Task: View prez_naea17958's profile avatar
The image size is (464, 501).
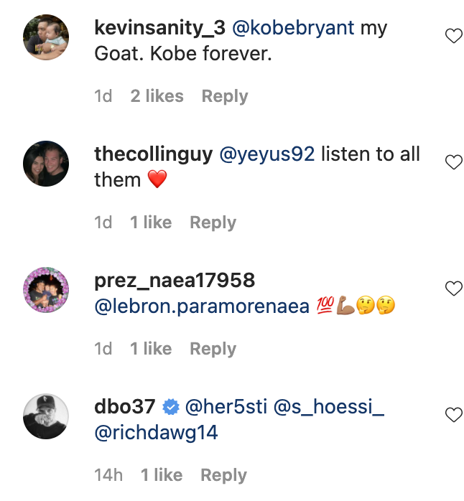Action: coord(46,290)
